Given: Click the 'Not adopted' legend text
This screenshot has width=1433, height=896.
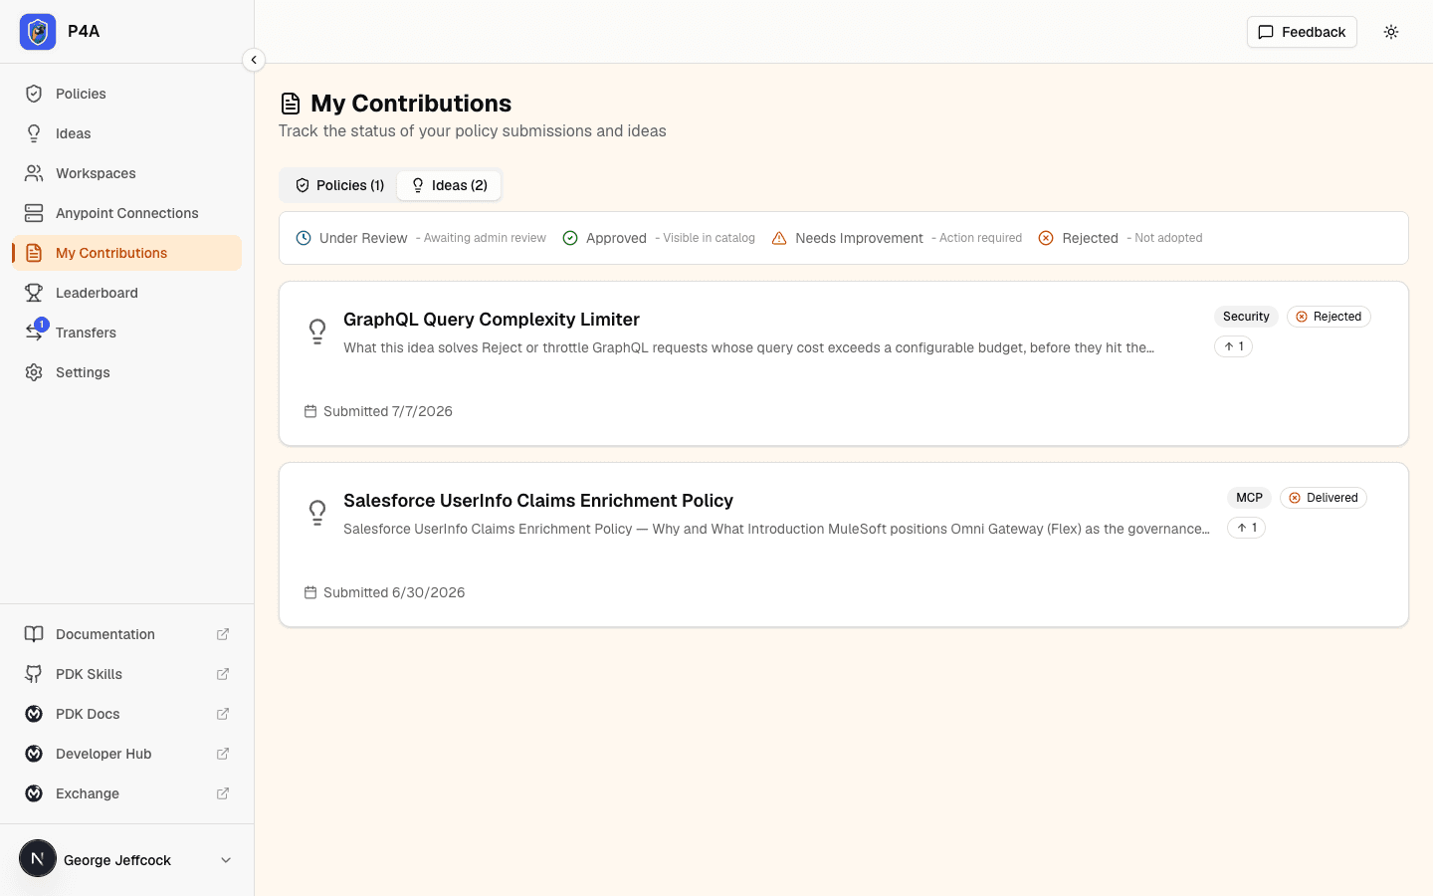Looking at the screenshot, I should pyautogui.click(x=1164, y=238).
